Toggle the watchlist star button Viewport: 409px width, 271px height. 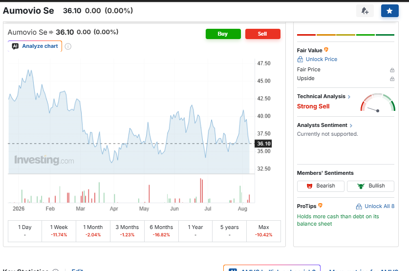click(x=389, y=11)
